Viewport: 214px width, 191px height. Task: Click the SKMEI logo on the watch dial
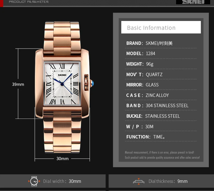pos(62,75)
